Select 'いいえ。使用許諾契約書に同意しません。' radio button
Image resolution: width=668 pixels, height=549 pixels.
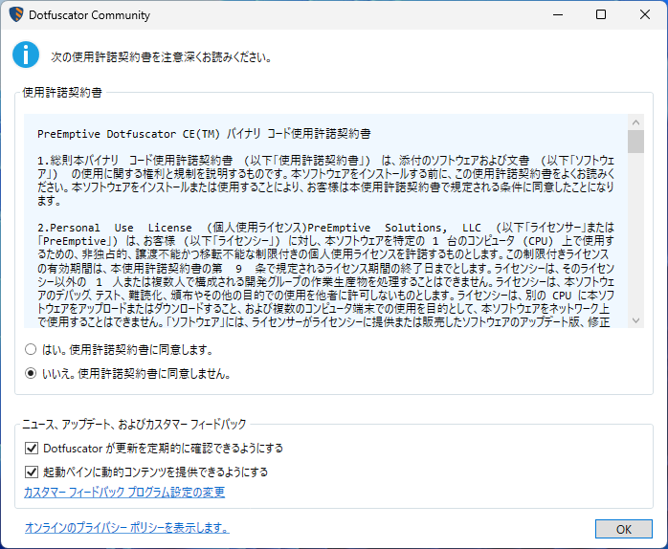pyautogui.click(x=31, y=374)
